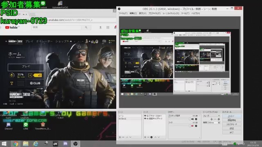Open mic gear settings in mixer
This screenshot has height=147, width=262.
point(196,126)
